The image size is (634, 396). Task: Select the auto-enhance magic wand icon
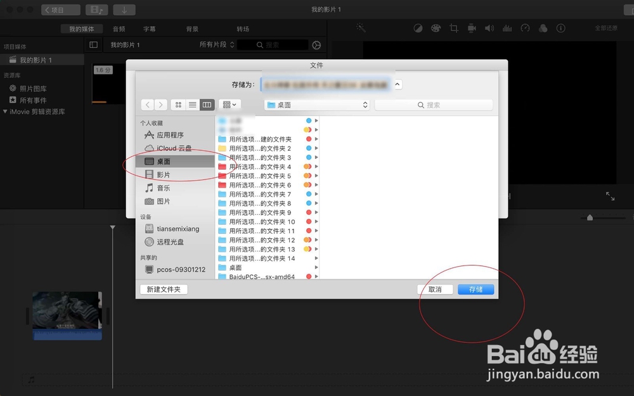(x=360, y=28)
